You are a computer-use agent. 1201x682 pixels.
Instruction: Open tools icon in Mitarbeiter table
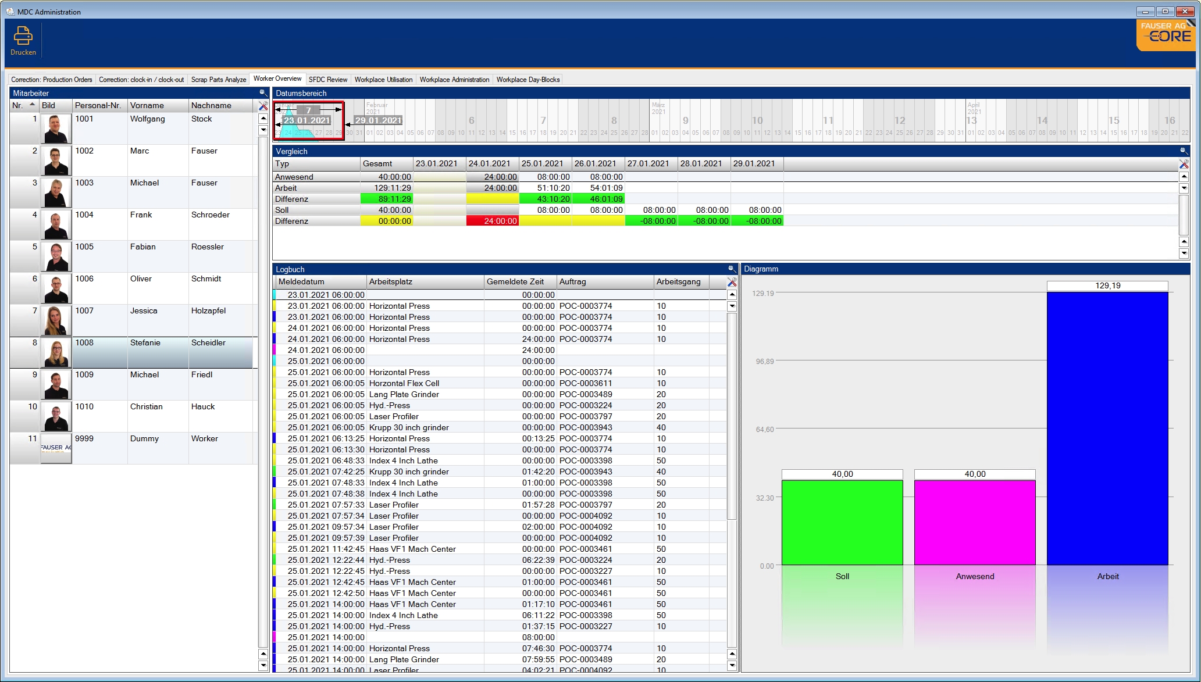tap(263, 106)
